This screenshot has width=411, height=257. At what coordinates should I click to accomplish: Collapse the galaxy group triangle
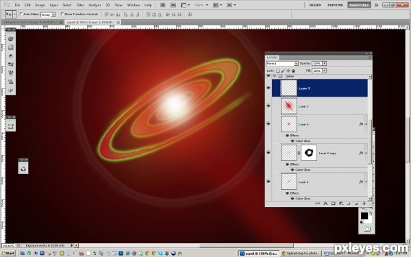point(275,76)
